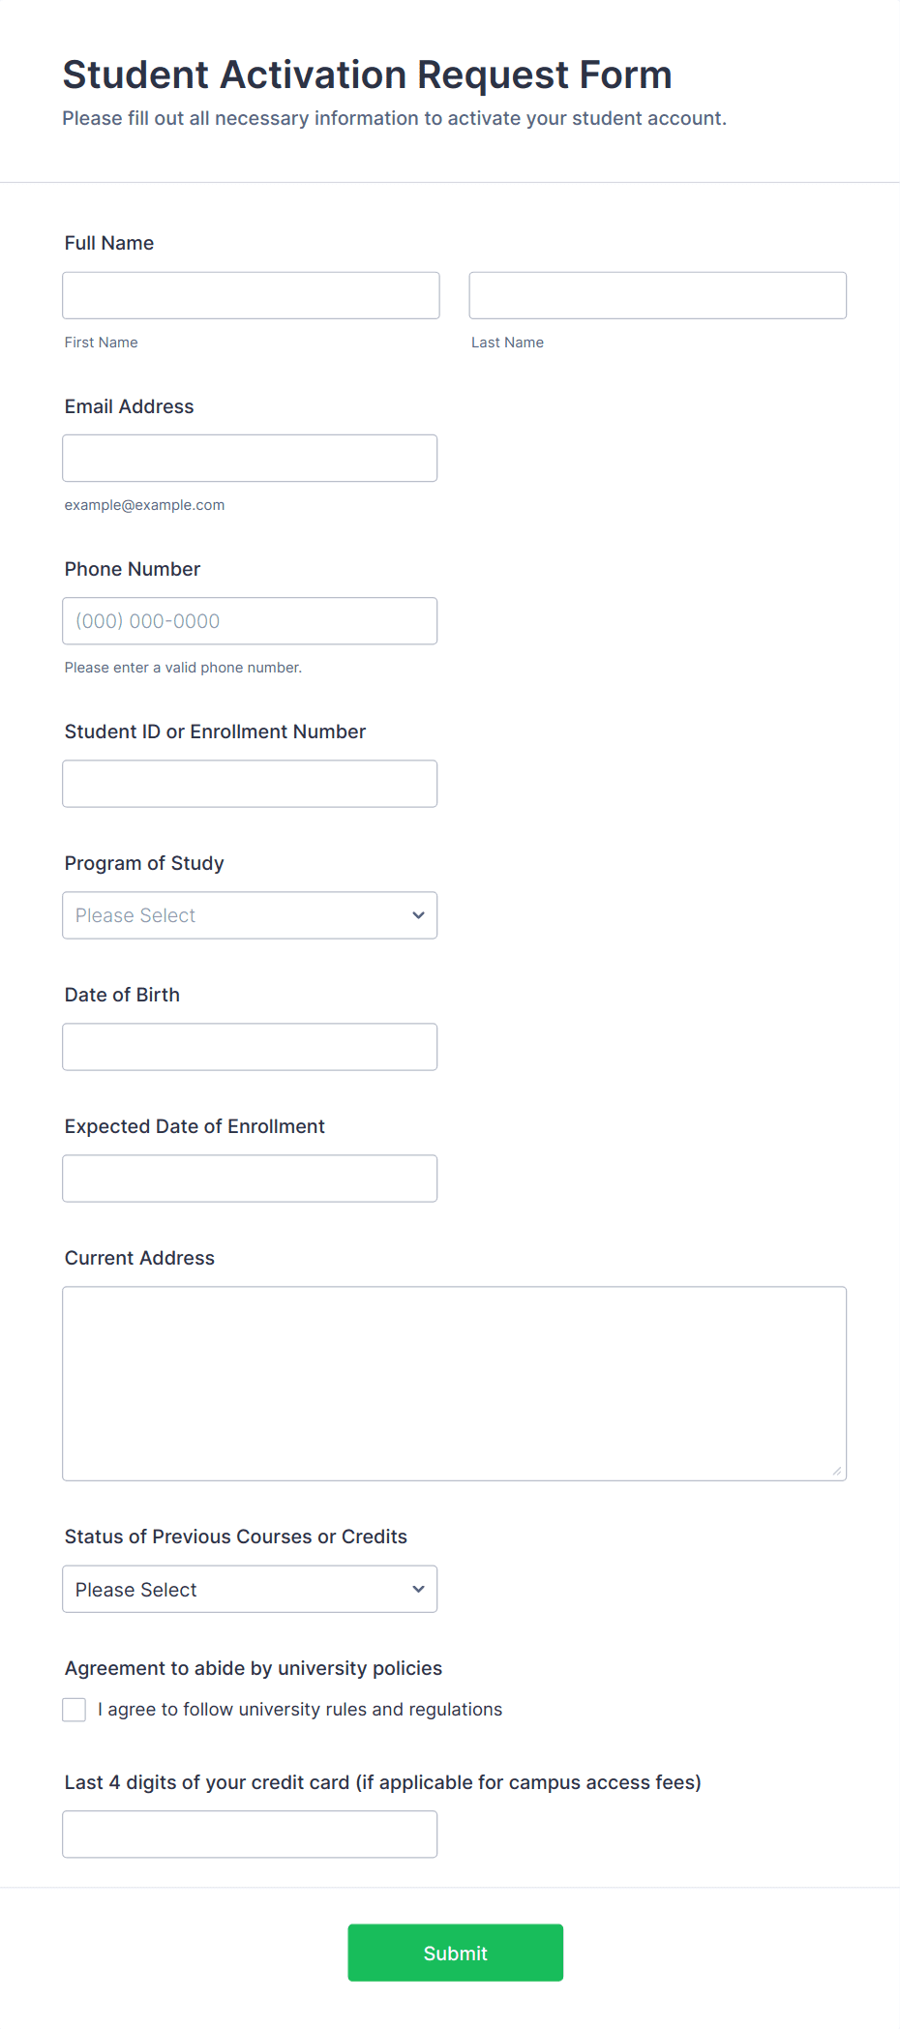
Task: Click the credit card last 4 digits field
Action: 250,1835
